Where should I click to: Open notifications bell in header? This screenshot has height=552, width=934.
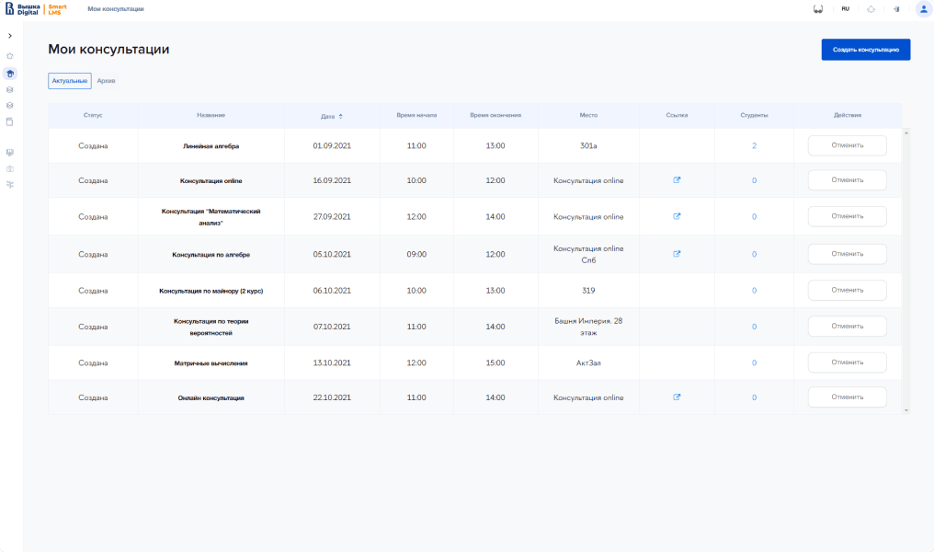click(871, 9)
